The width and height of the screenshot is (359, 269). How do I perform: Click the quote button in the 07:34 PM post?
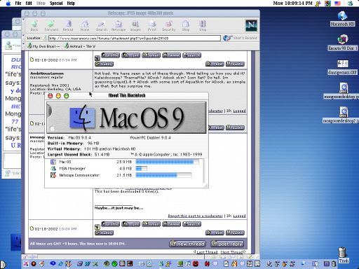(235, 64)
